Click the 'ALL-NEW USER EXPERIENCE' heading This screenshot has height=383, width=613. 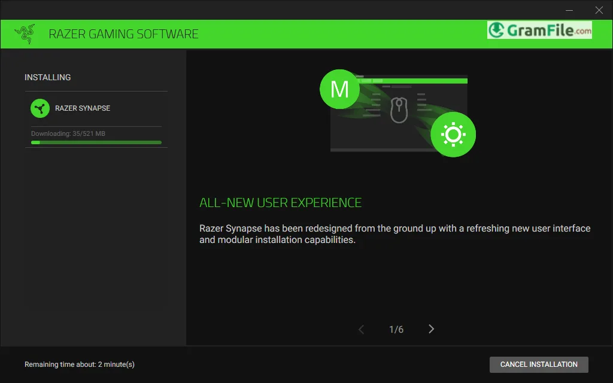(280, 203)
